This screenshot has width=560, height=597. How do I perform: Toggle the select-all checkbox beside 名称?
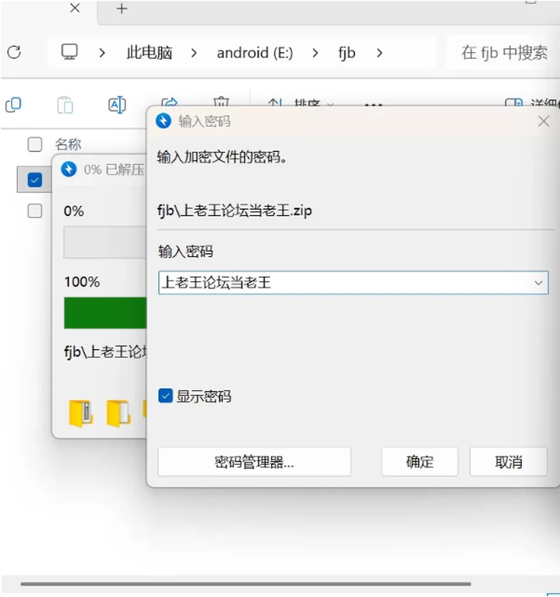34,145
